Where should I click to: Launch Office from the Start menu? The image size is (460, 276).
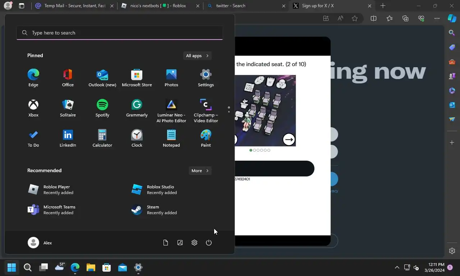(x=68, y=78)
